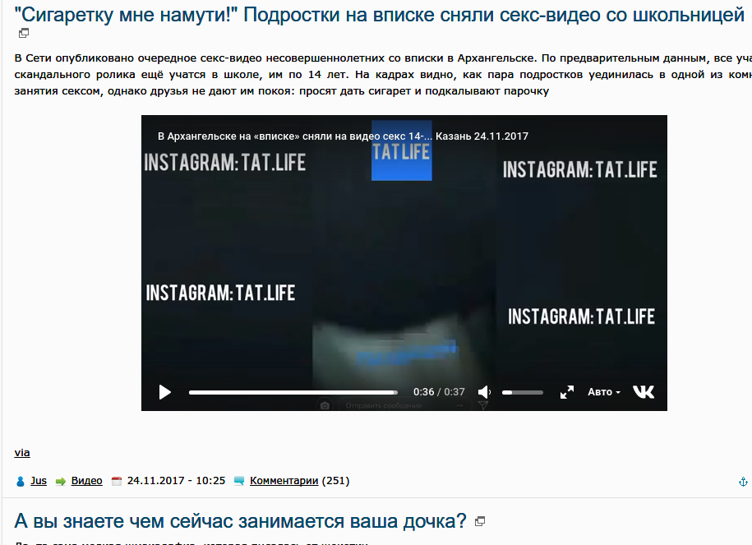752x545 pixels.
Task: Open the TAT LIFE channel thumbnail
Action: (401, 150)
